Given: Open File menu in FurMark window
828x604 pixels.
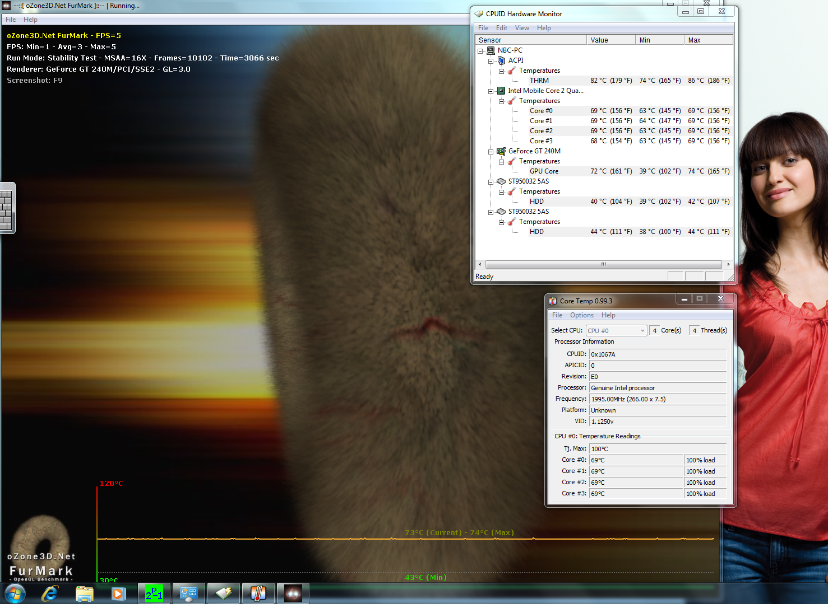Looking at the screenshot, I should click(x=11, y=20).
